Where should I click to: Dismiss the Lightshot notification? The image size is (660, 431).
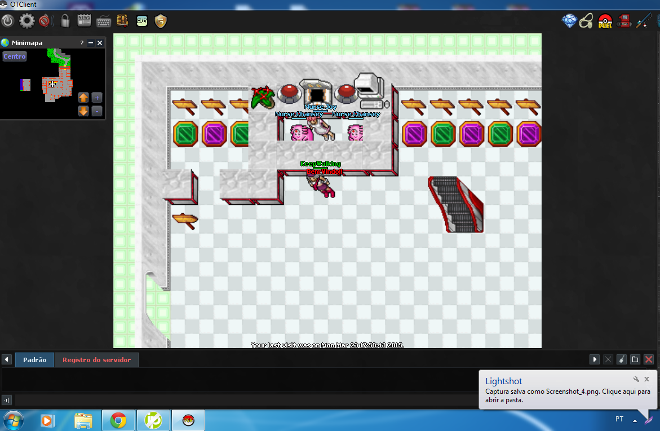pos(647,379)
